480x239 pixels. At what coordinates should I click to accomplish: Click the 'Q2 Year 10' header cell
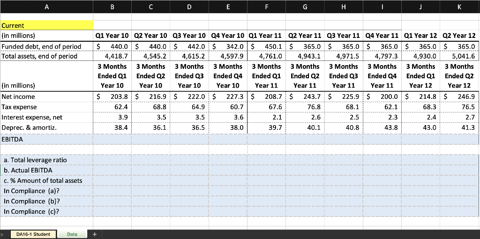(151, 36)
